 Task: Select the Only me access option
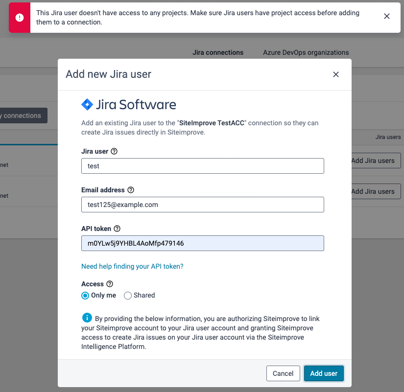[85, 296]
